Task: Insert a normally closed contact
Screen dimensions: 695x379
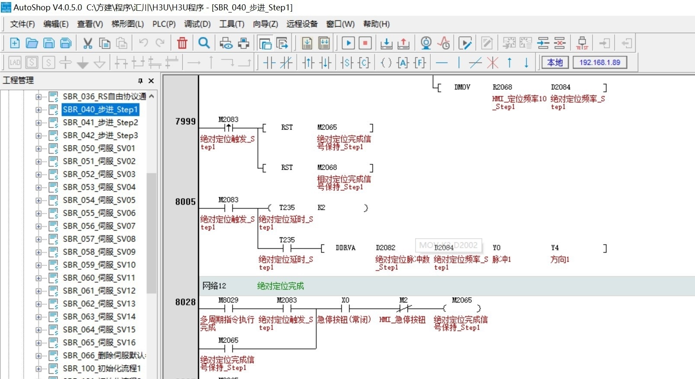Action: [x=286, y=63]
